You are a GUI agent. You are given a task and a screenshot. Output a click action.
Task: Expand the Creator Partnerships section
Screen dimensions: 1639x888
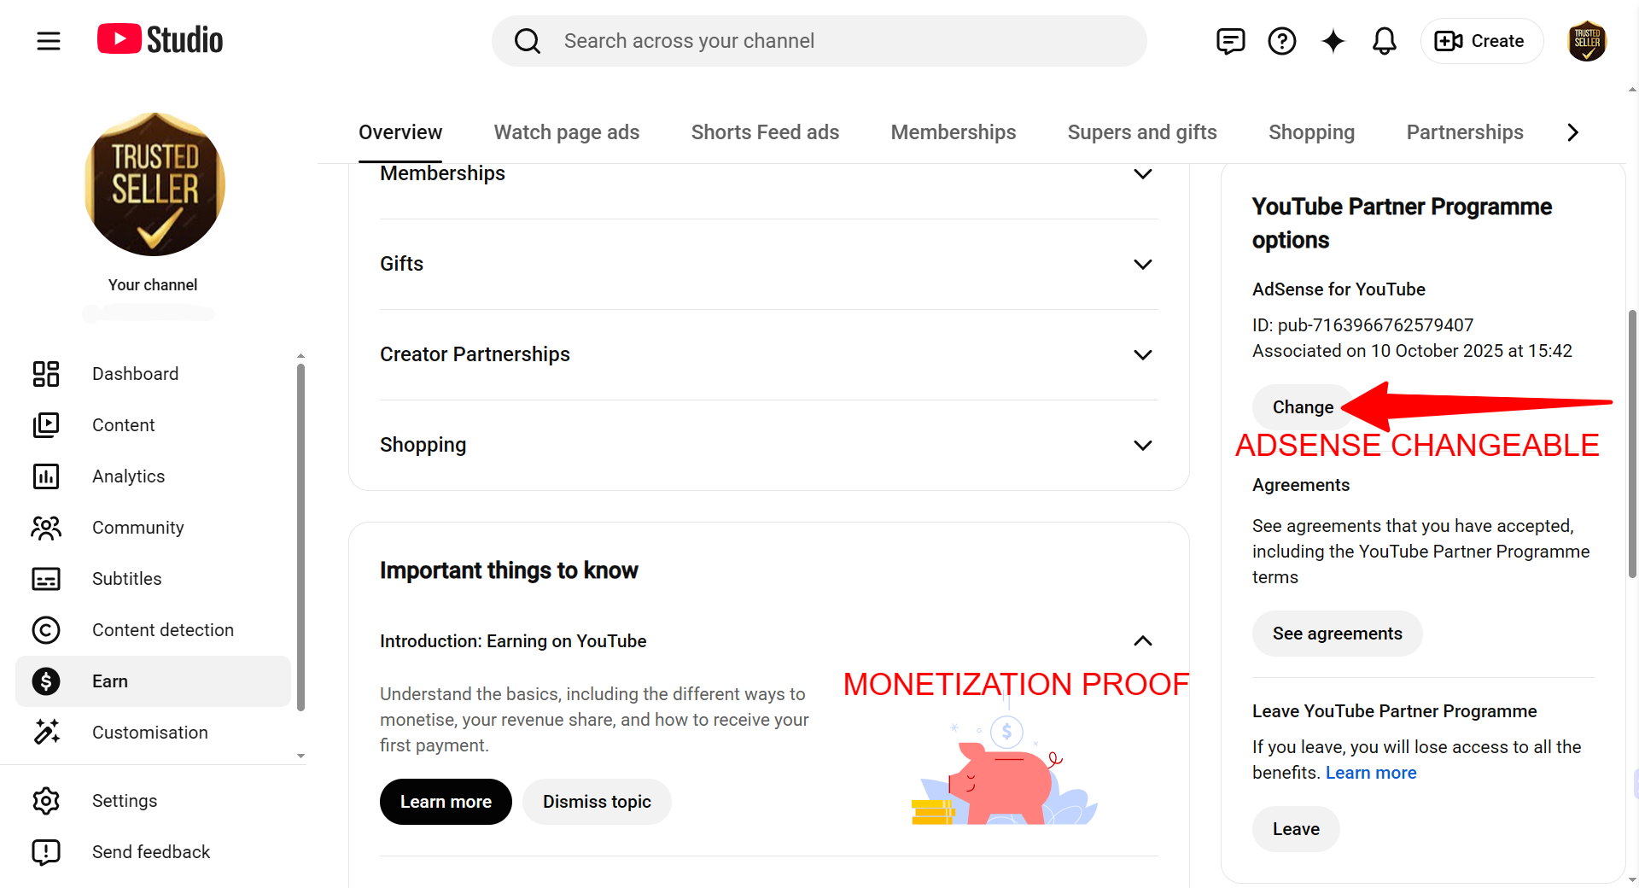[769, 354]
